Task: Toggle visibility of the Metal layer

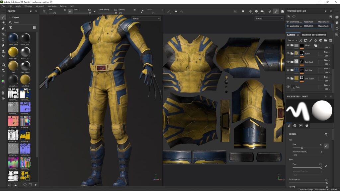Action: click(288, 45)
